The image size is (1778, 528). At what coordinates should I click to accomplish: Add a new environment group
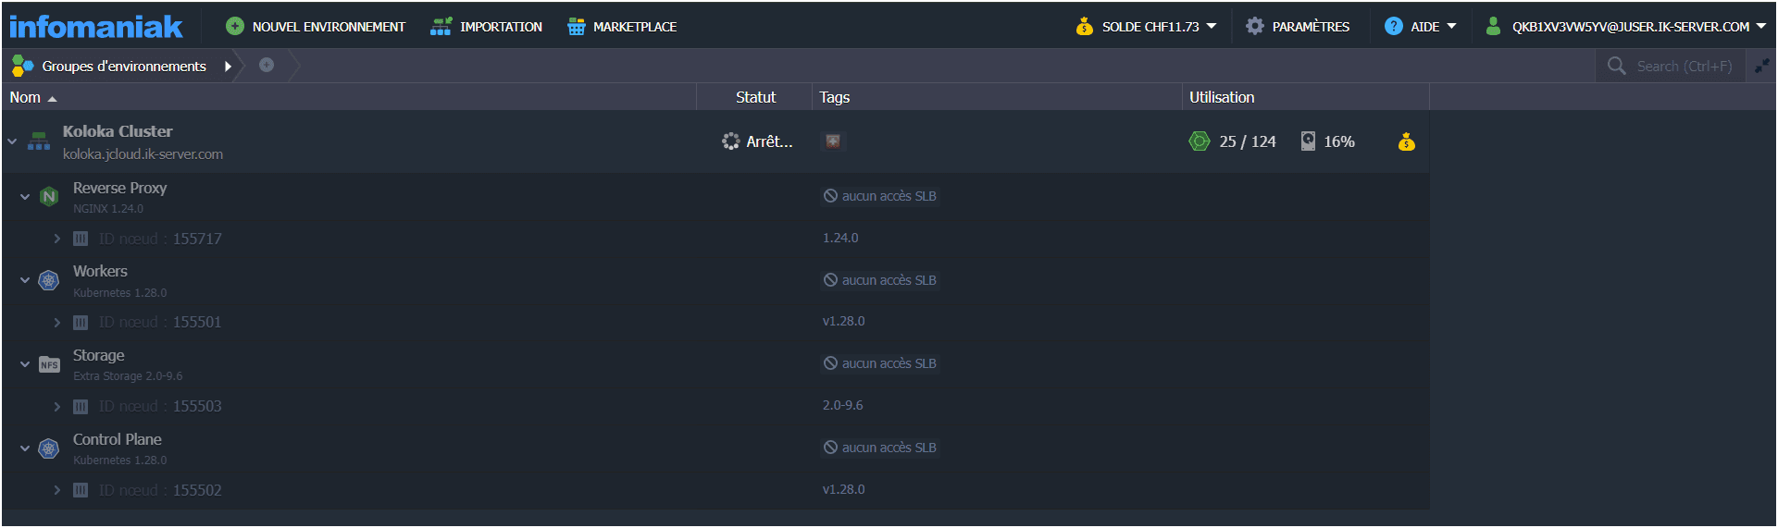[x=267, y=65]
